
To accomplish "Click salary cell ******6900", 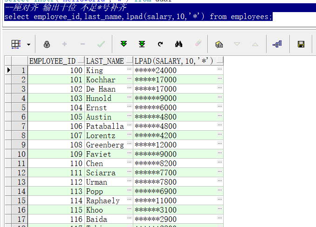I will coord(178,191).
